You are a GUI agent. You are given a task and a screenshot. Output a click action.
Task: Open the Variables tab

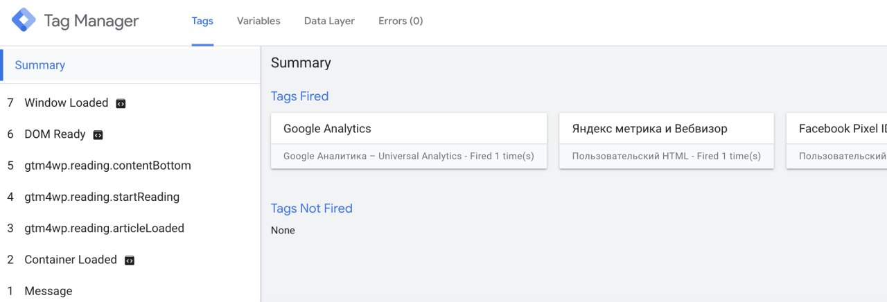(x=258, y=21)
